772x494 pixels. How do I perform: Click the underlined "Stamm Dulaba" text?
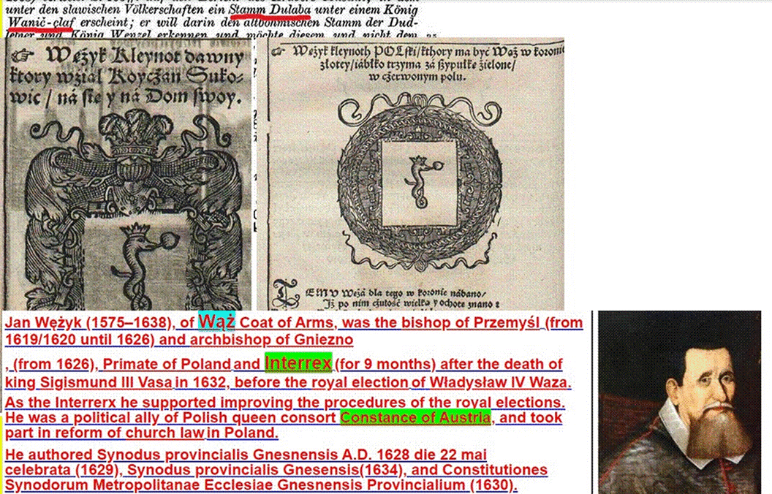pyautogui.click(x=269, y=9)
